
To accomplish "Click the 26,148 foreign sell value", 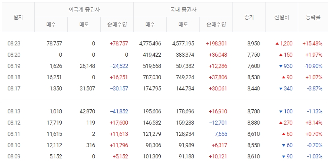I will tap(87, 66).
